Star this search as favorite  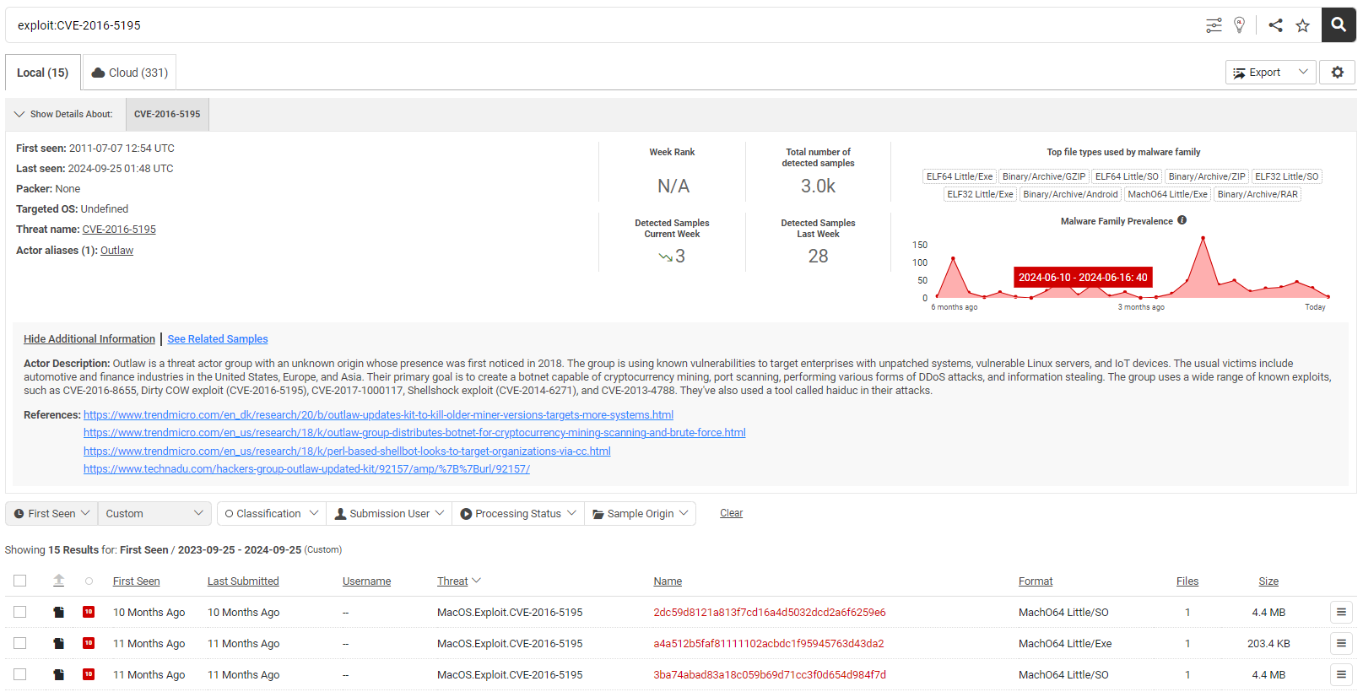1303,25
